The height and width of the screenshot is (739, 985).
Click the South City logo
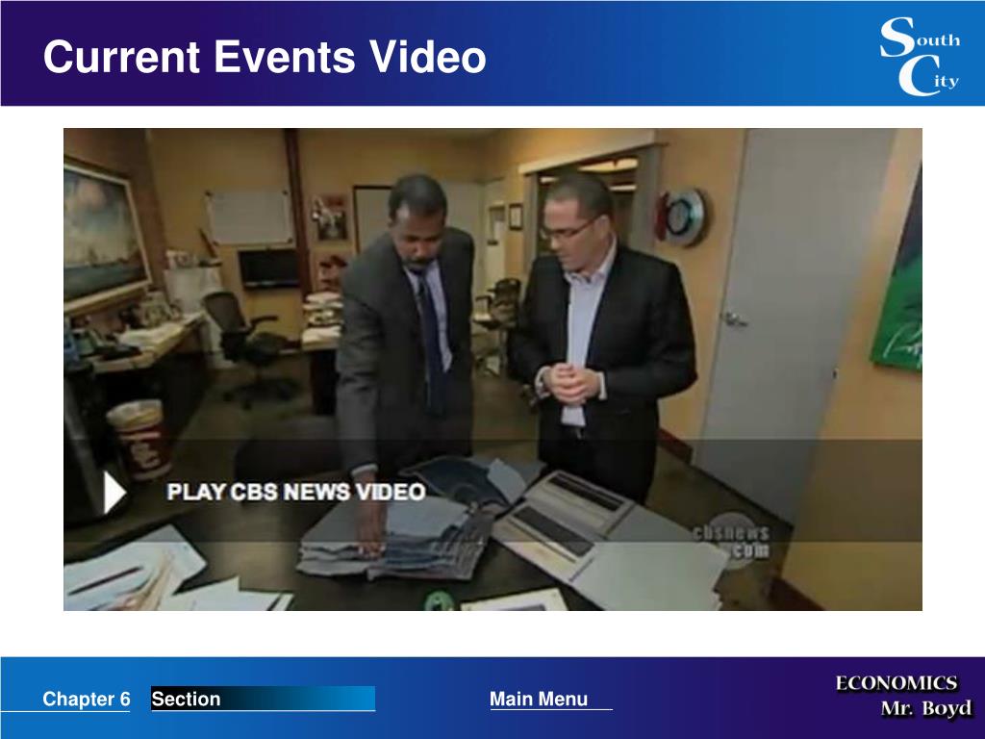coord(920,56)
